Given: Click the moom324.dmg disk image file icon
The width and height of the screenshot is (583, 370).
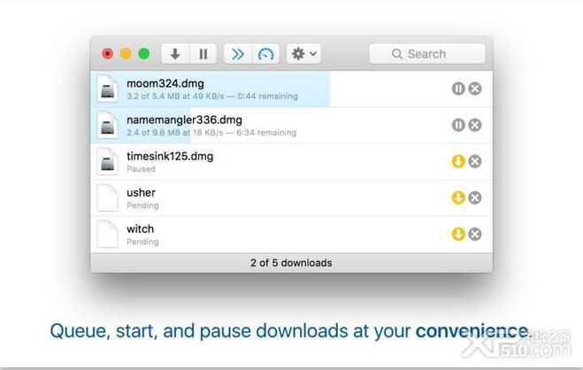Looking at the screenshot, I should pos(107,89).
